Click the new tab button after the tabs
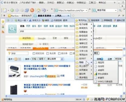The image size is (126, 102). click(x=73, y=16)
